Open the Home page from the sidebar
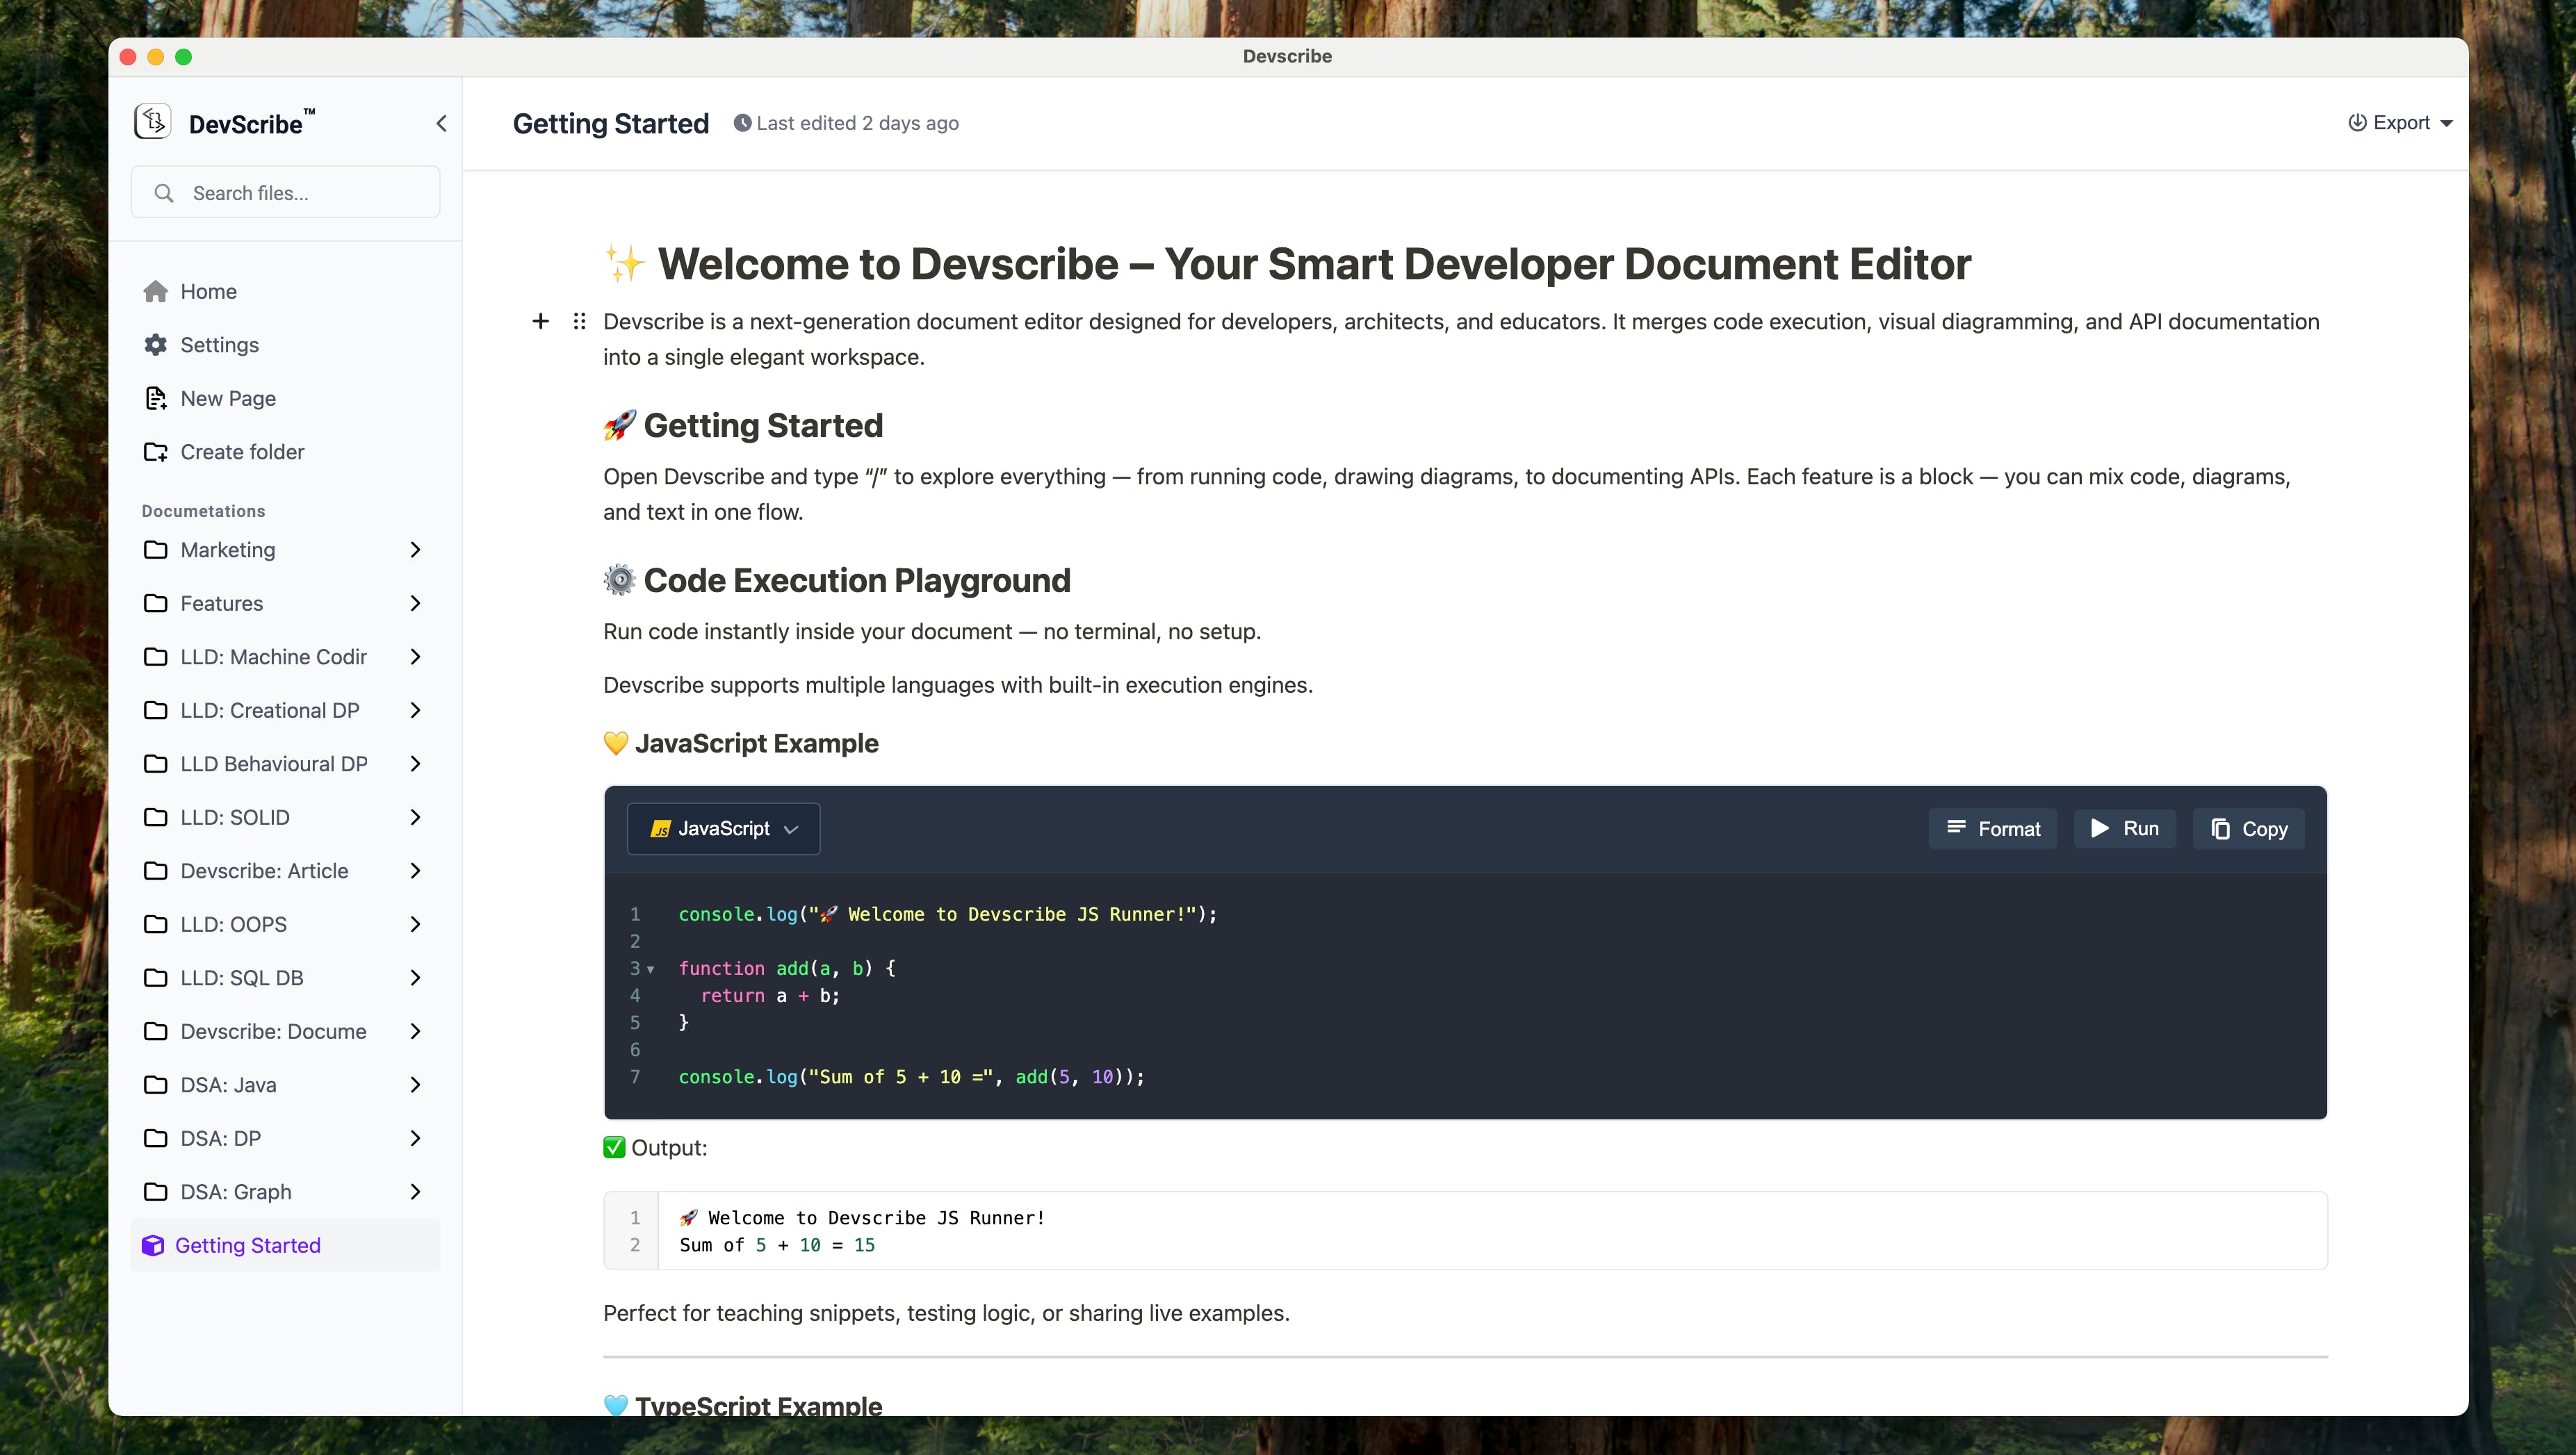This screenshot has width=2576, height=1455. click(208, 291)
